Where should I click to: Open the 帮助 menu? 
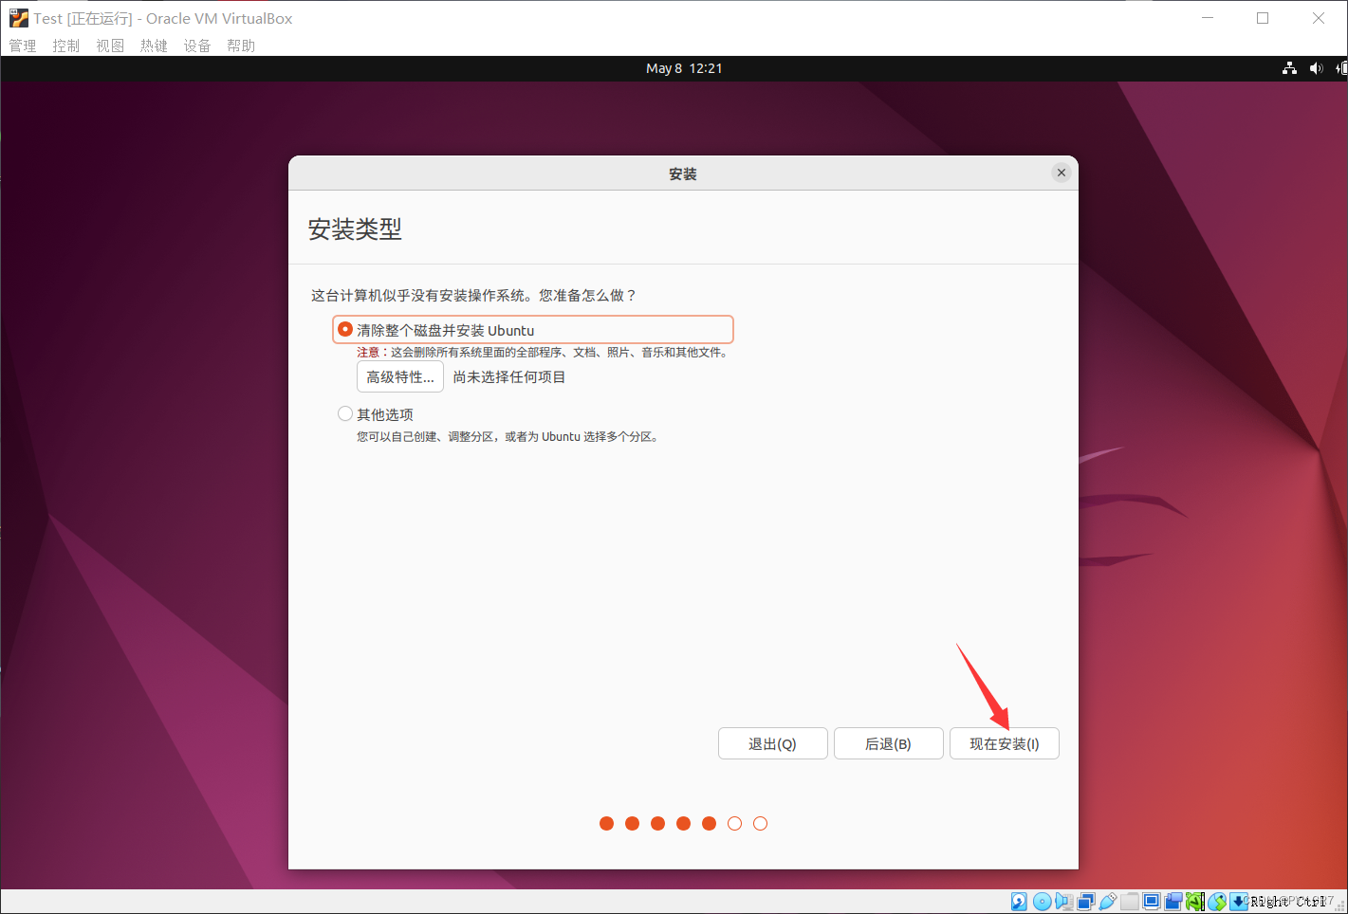click(x=241, y=46)
